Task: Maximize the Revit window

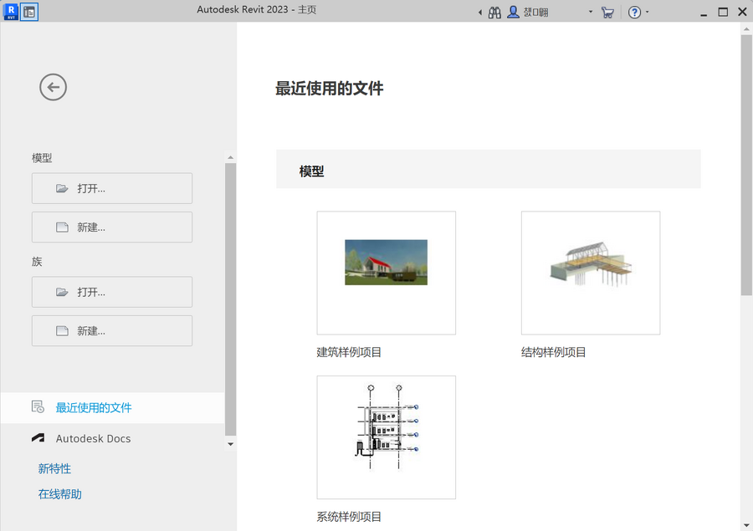Action: tap(723, 12)
